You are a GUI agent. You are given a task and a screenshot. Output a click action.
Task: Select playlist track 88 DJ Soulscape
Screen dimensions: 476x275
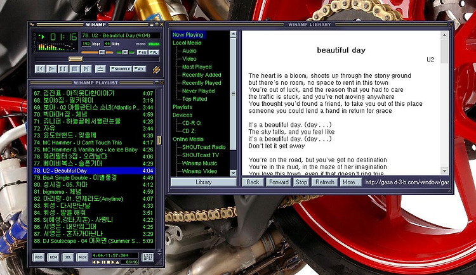coord(93,241)
